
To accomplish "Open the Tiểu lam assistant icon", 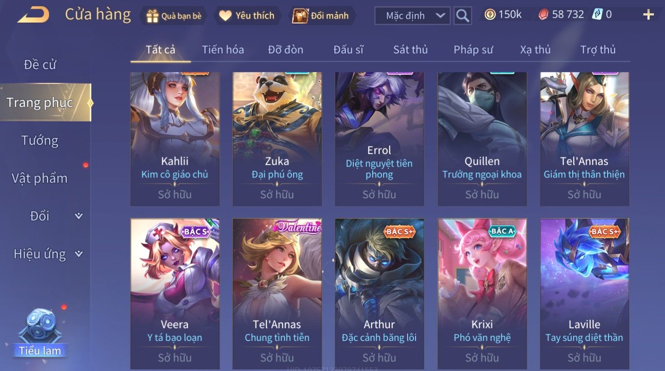I will pyautogui.click(x=40, y=332).
